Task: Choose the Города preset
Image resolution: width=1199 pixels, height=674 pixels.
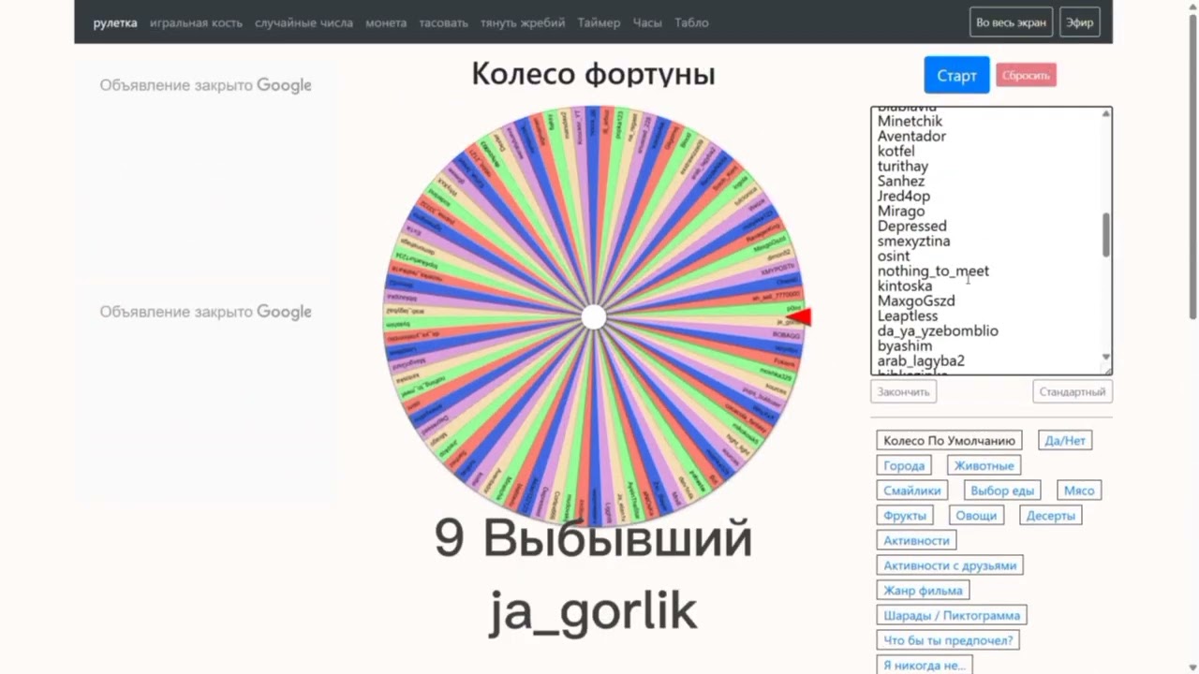Action: click(904, 465)
